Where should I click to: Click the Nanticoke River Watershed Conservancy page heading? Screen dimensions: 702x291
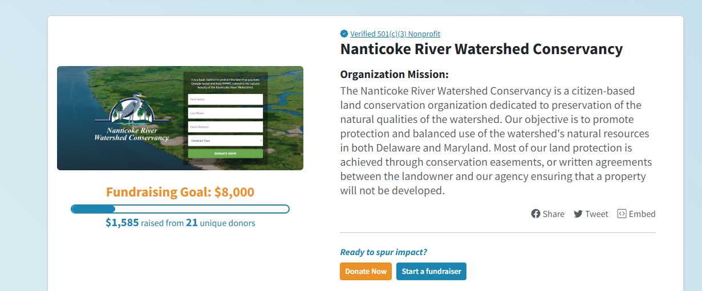click(x=481, y=49)
